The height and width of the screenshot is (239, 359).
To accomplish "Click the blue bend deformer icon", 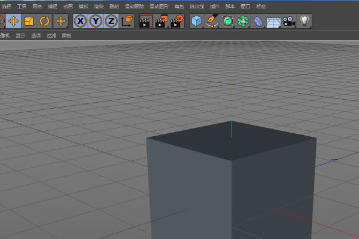I will click(x=258, y=22).
